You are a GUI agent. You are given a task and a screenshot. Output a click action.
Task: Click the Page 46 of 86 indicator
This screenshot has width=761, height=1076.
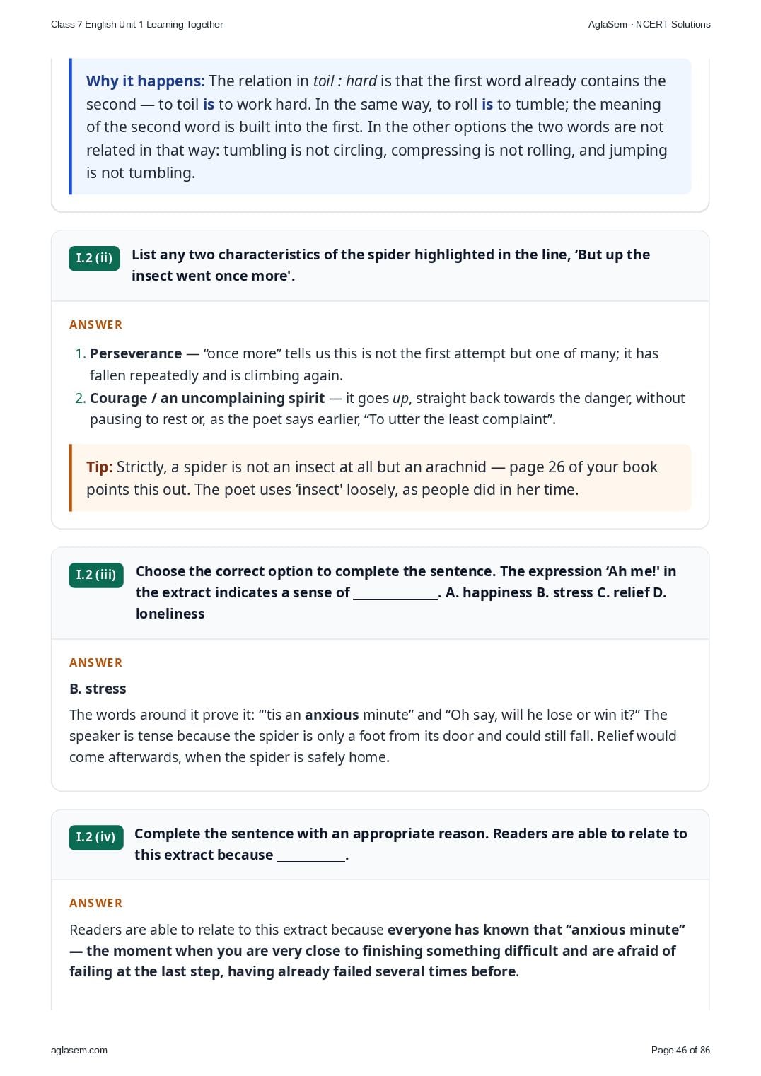680,1051
